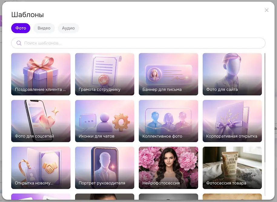
Task: Open the Открытка новому handshake template
Action: tap(41, 168)
